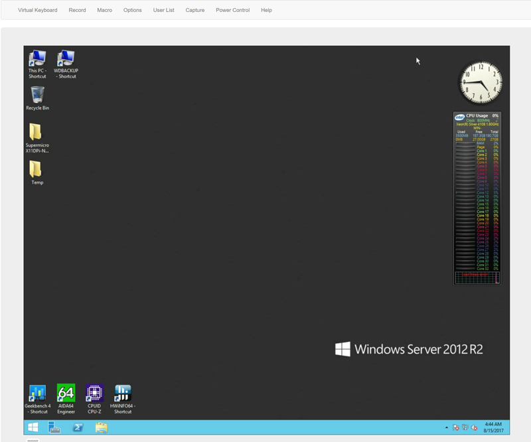Click the muted speaker tray icon
This screenshot has height=442, width=531.
[x=475, y=427]
